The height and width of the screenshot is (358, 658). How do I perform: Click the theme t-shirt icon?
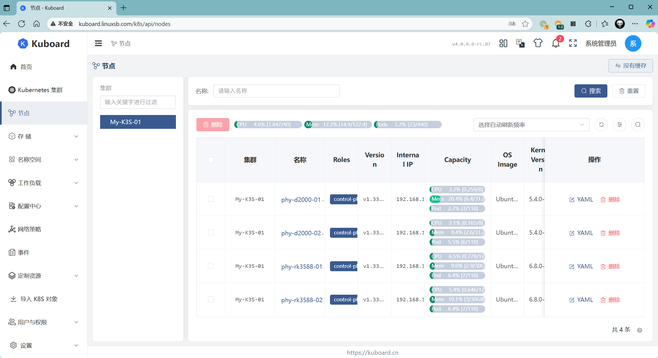[x=538, y=43]
